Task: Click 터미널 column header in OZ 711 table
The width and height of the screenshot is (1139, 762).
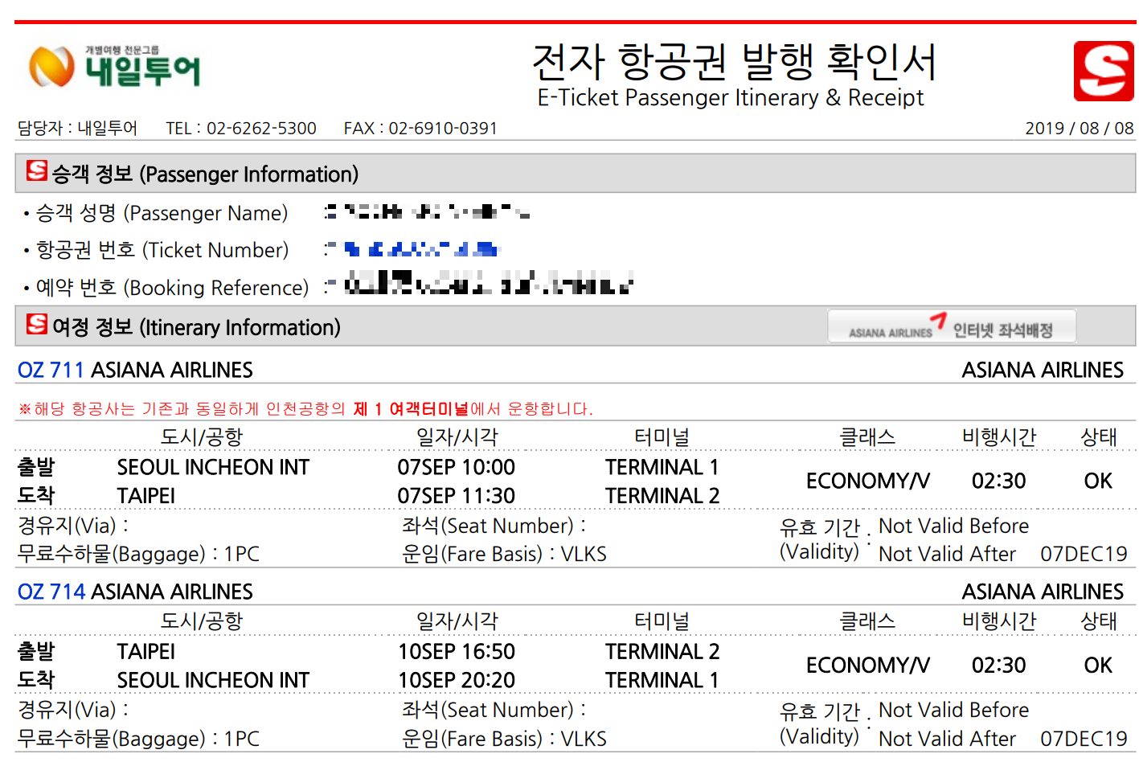Action: [x=662, y=436]
